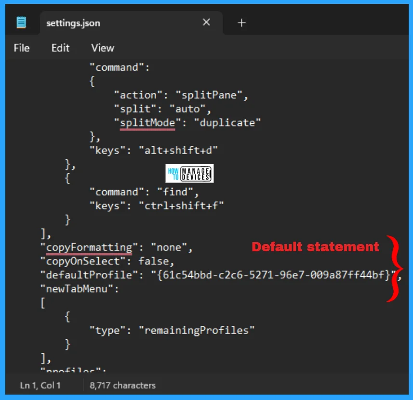This screenshot has width=413, height=400.
Task: Click the Notepad app icon
Action: (x=21, y=22)
